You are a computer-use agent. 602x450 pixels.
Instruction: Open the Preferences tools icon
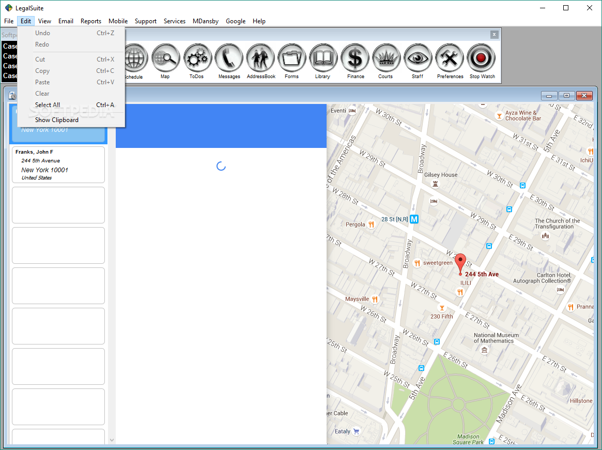click(449, 58)
